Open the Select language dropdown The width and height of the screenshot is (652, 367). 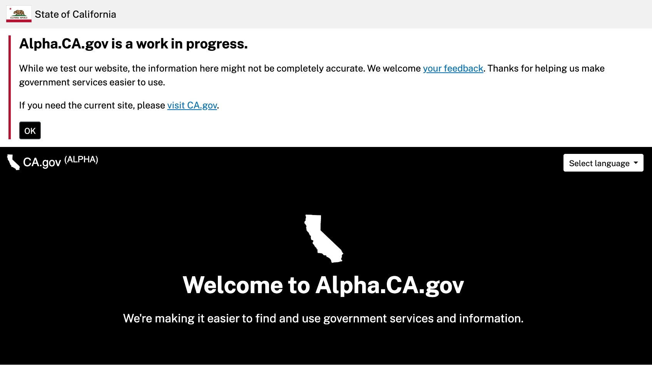(x=603, y=163)
